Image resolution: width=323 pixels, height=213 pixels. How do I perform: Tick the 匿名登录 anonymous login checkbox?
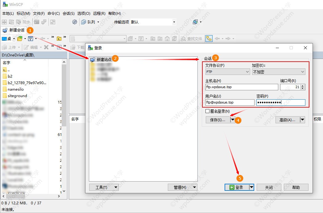(207, 111)
